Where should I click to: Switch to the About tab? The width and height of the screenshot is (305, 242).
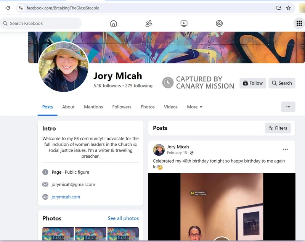point(68,107)
